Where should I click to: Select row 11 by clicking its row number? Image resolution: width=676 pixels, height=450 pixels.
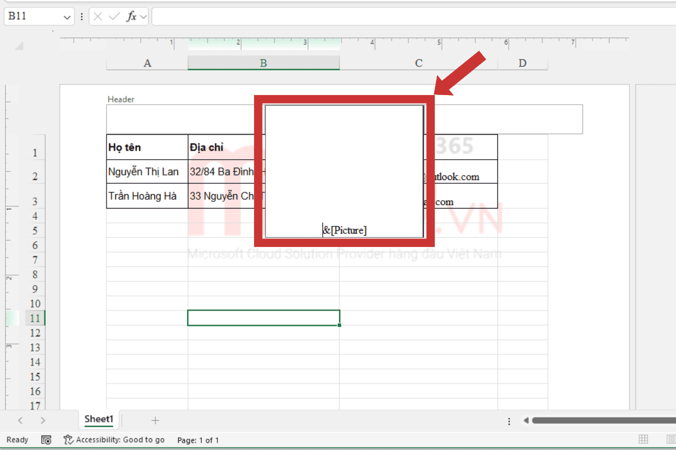(35, 318)
